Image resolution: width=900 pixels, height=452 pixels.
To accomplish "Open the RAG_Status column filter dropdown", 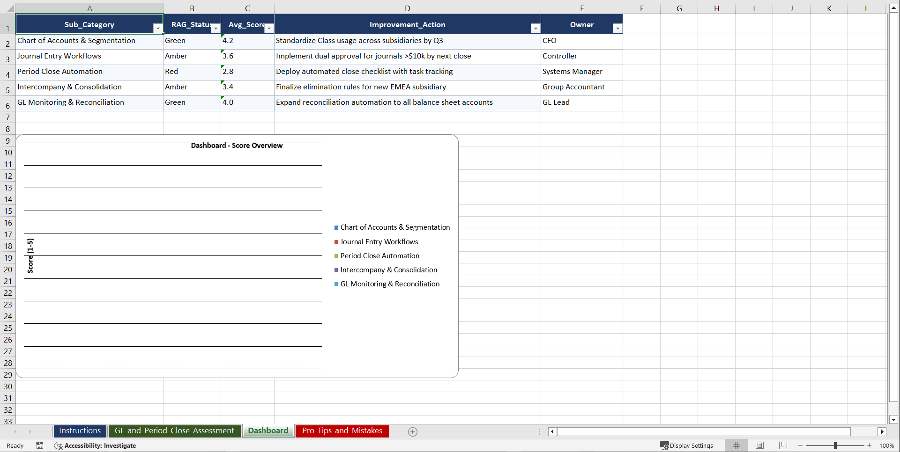I will point(216,28).
